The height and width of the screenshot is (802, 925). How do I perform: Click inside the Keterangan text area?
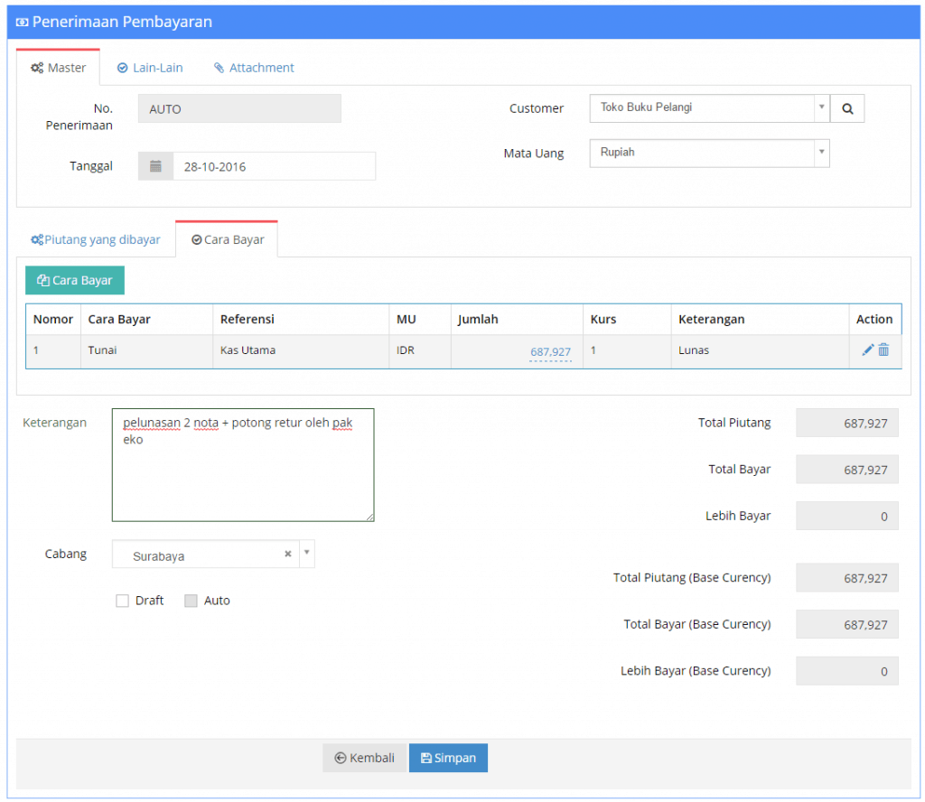coord(243,465)
